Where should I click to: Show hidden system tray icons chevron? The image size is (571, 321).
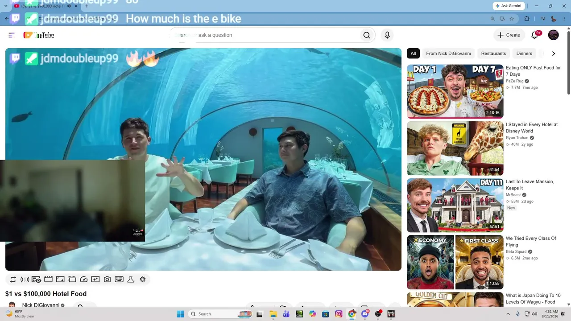(508, 314)
